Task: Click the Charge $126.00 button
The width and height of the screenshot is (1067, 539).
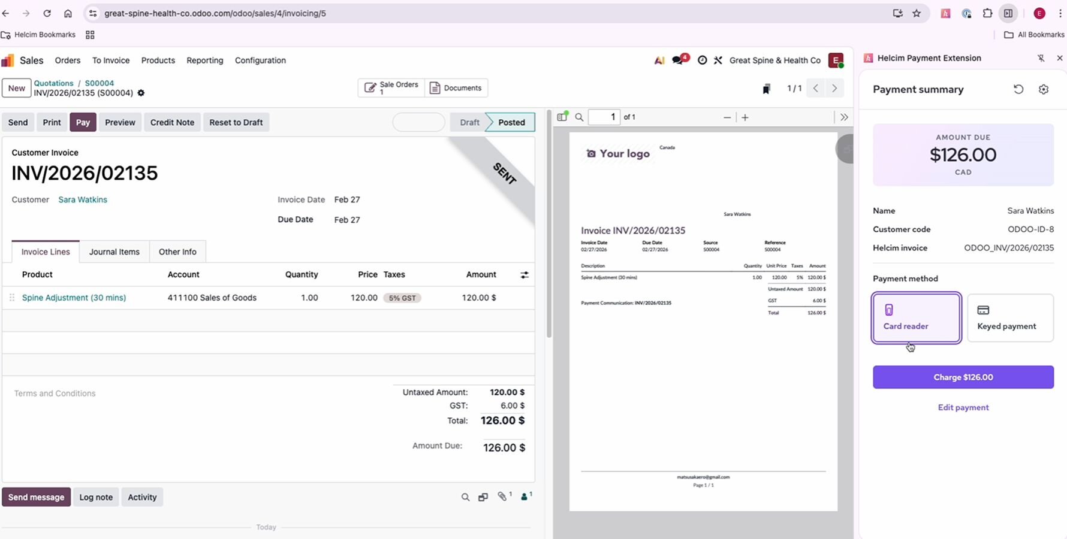Action: [x=963, y=377]
